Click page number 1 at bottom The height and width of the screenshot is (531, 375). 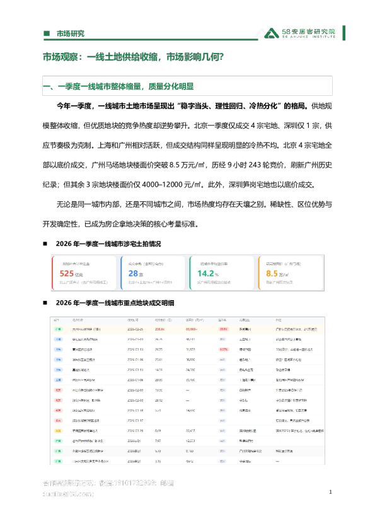[330, 492]
